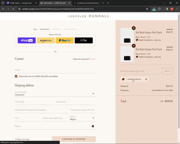Toggle the browser side panel
This screenshot has width=180, height=144.
[167, 9]
